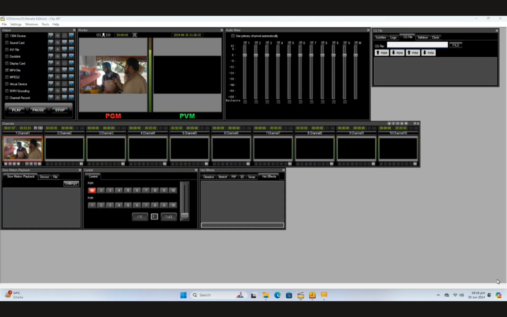Click the FILE button in the CG File panel
The height and width of the screenshot is (317, 507).
[456, 45]
